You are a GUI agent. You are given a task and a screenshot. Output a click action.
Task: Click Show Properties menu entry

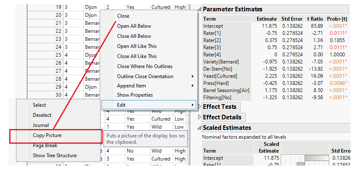pos(135,95)
